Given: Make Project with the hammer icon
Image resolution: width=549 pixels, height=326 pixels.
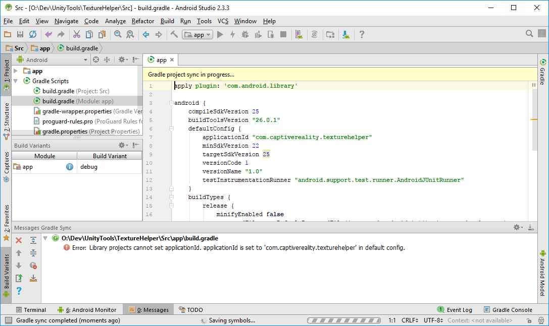Looking at the screenshot, I should 174,34.
